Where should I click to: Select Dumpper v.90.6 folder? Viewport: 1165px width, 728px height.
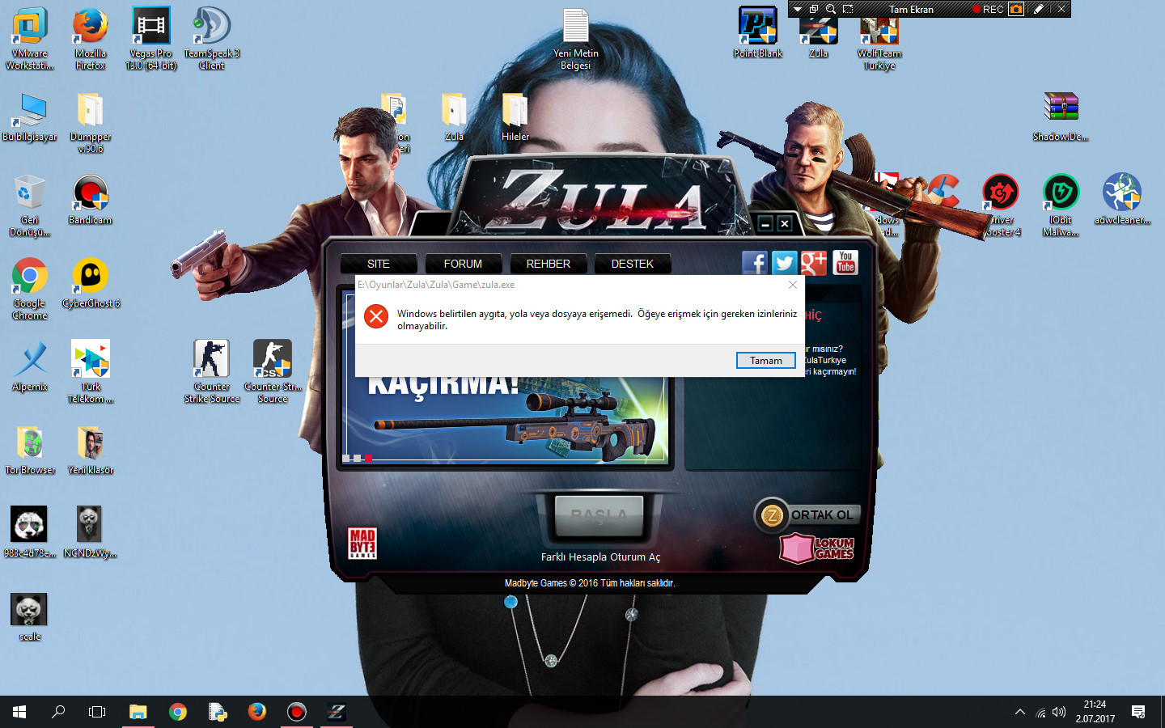coord(91,123)
